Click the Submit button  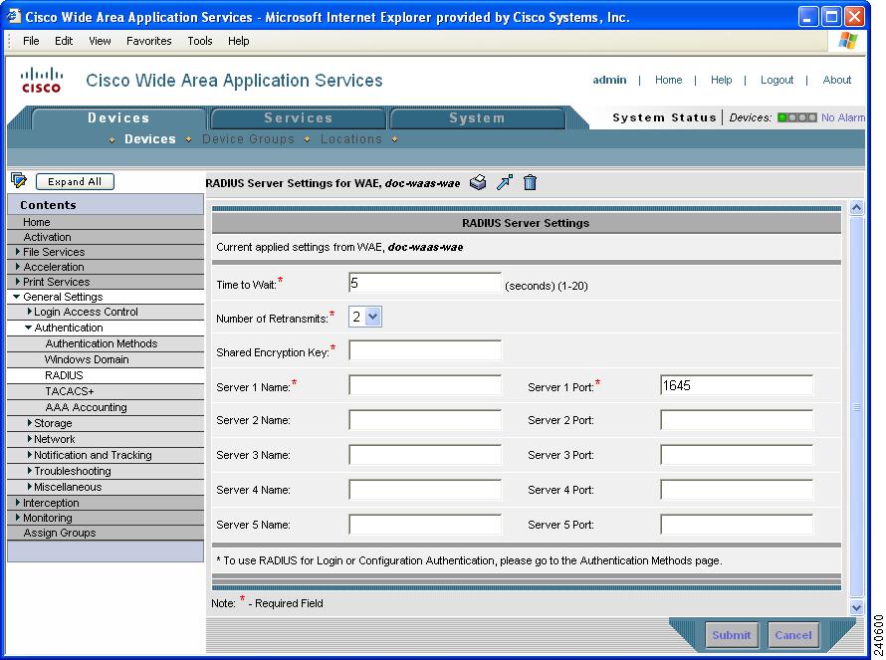731,635
